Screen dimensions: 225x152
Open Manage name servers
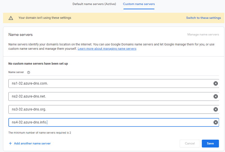pyautogui.click(x=203, y=34)
